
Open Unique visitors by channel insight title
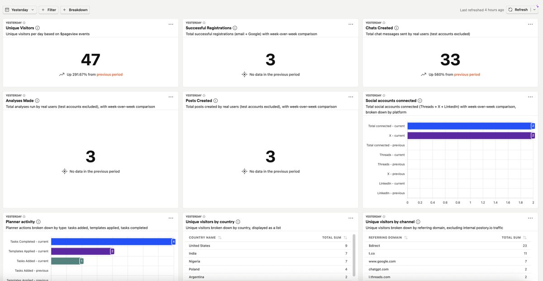(x=391, y=222)
